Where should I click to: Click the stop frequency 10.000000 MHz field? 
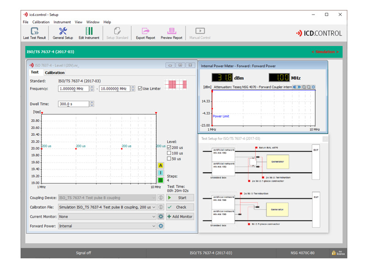tap(115, 89)
